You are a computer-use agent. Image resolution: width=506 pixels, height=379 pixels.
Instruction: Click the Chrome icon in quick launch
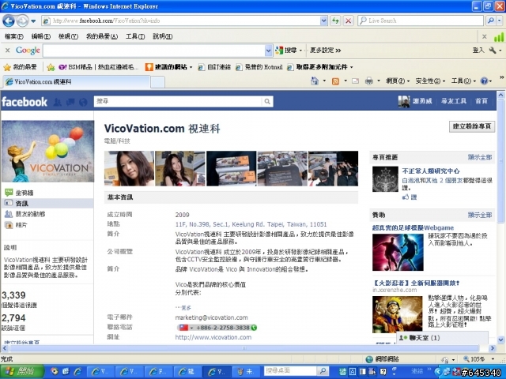(x=55, y=371)
